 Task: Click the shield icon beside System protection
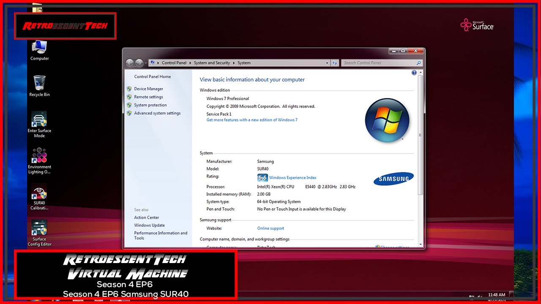point(129,105)
